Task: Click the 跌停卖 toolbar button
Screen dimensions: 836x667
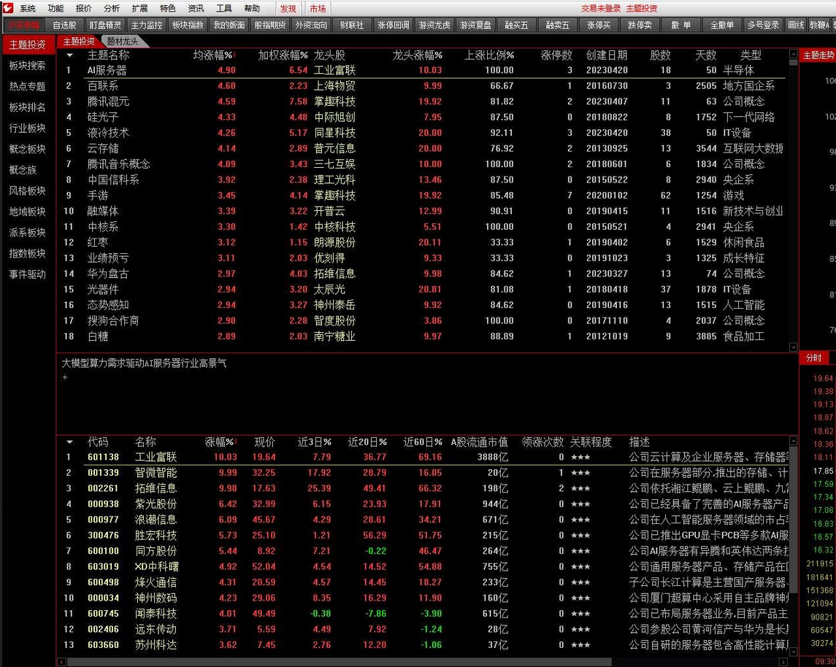Action: pos(640,25)
